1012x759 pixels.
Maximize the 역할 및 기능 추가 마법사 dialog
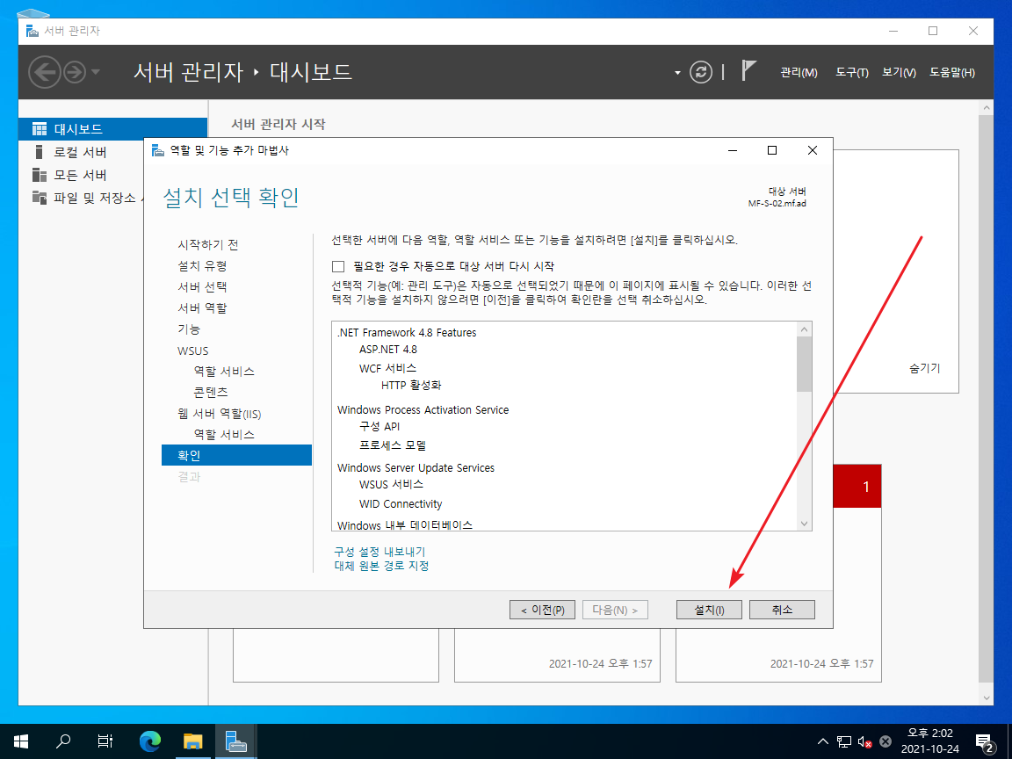[772, 150]
